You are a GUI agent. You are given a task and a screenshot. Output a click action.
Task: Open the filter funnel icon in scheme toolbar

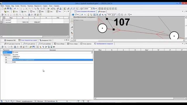(76, 15)
